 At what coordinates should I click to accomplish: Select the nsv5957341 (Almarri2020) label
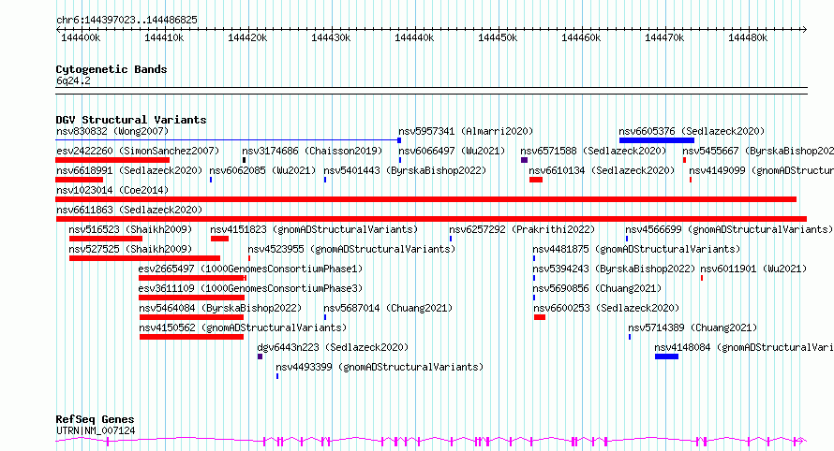click(466, 131)
